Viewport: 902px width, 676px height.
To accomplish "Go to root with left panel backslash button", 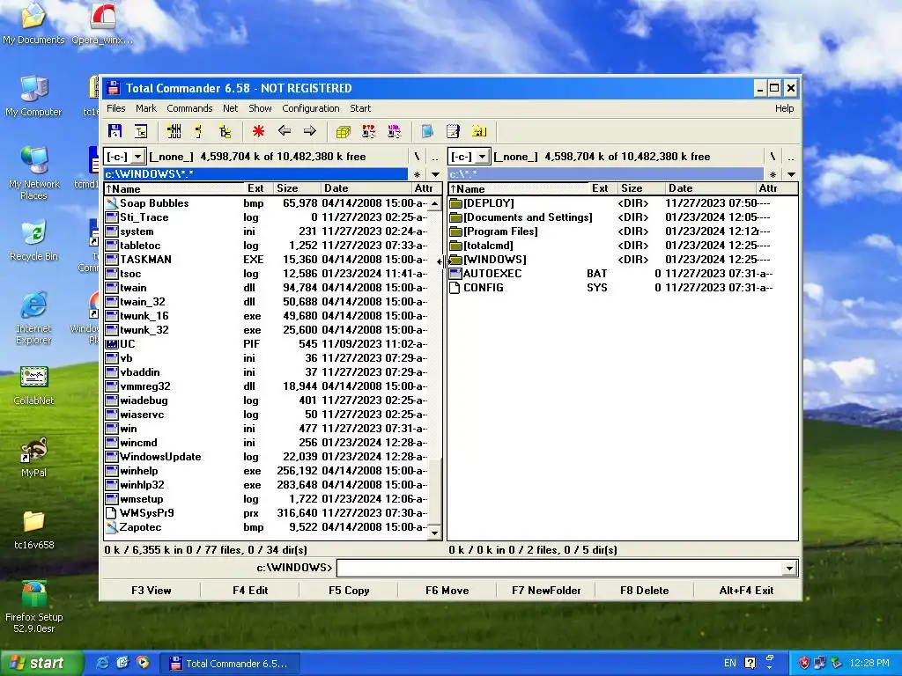I will [417, 157].
